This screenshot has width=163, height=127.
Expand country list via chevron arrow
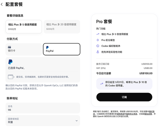click(77, 121)
